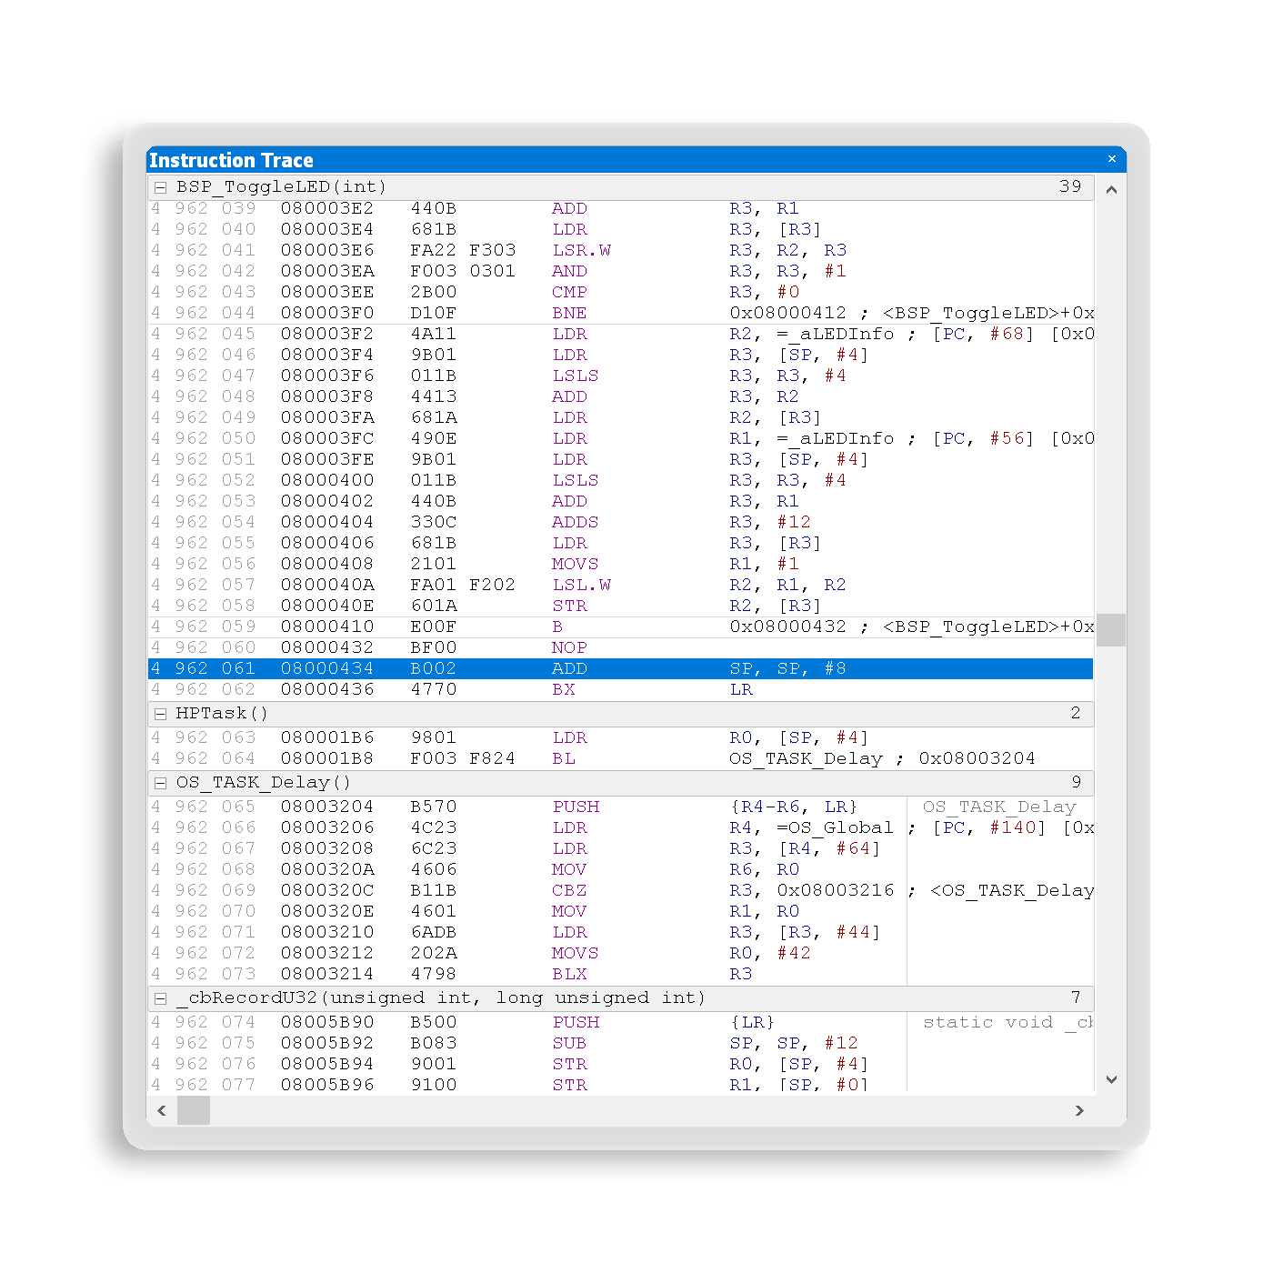Select the highlighted ADD SP, SP, #8 row
The image size is (1273, 1273).
[618, 668]
